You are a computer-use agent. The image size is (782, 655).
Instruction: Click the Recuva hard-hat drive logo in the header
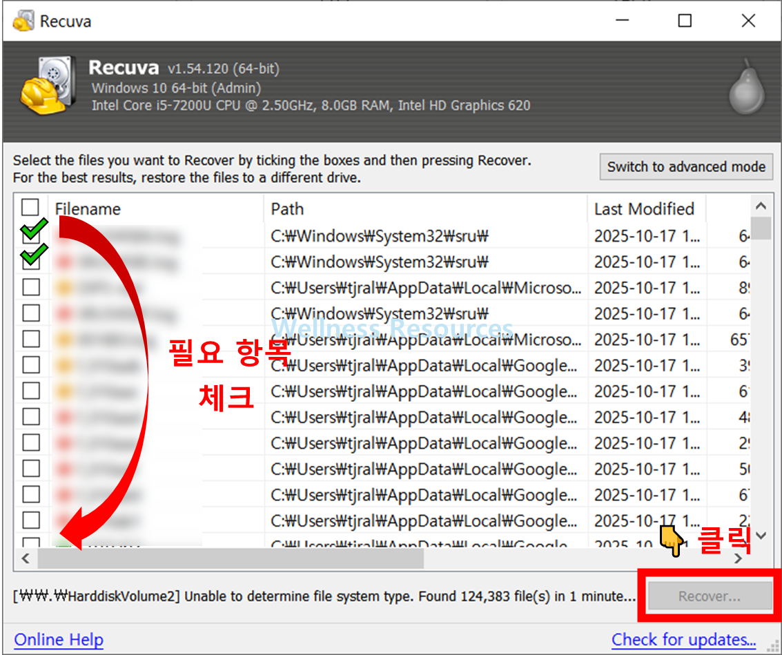coord(48,86)
